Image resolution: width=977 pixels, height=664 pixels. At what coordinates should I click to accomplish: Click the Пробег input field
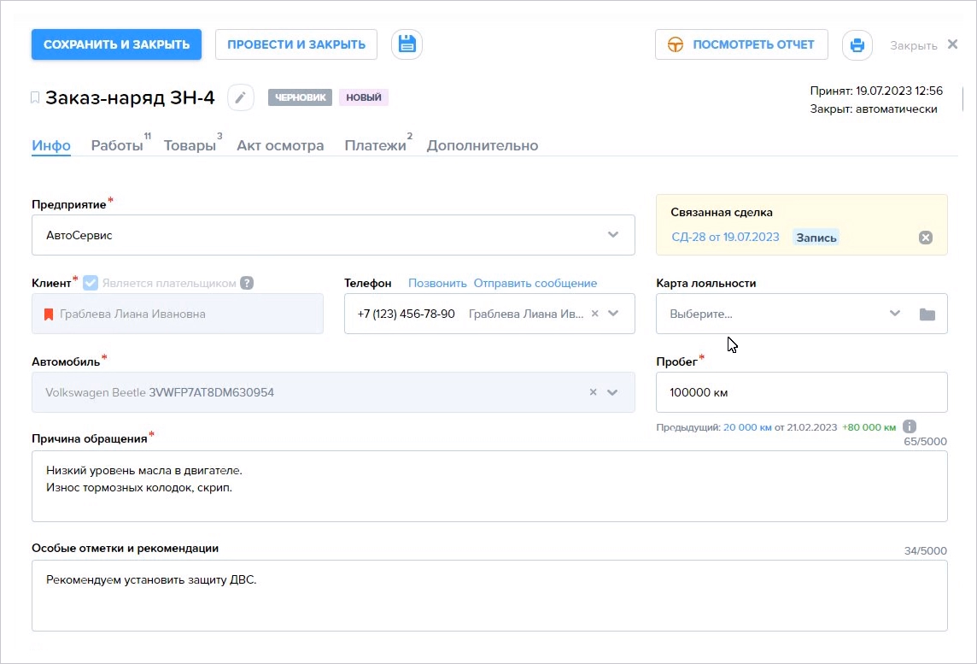tap(802, 392)
